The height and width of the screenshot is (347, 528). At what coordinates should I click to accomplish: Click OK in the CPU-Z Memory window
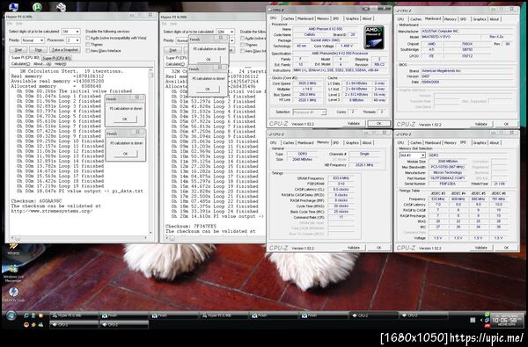point(378,248)
